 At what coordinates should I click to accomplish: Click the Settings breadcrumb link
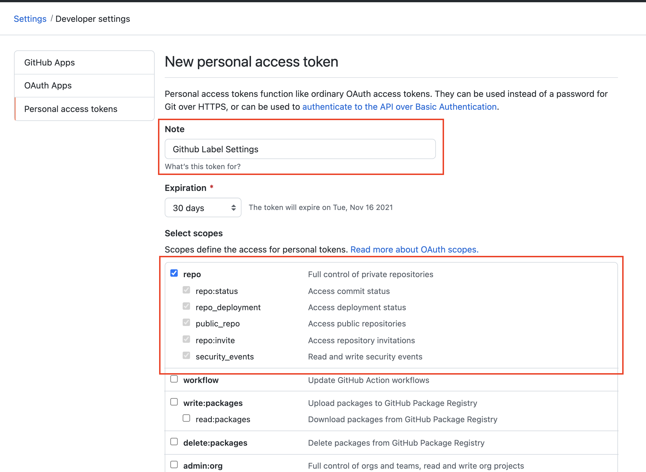pyautogui.click(x=30, y=19)
